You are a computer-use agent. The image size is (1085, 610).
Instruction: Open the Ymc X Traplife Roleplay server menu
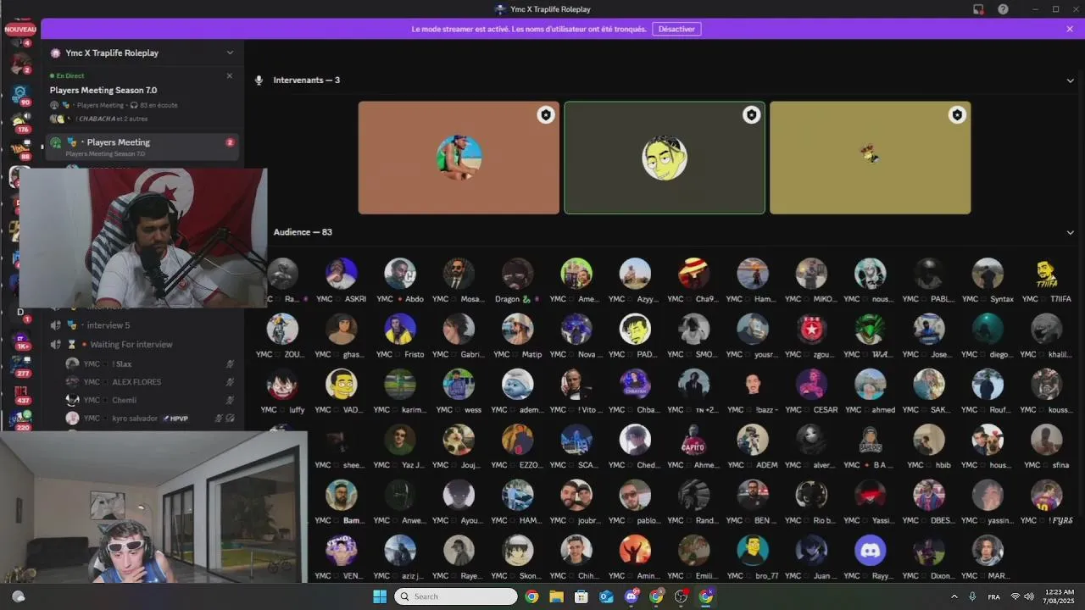point(141,53)
